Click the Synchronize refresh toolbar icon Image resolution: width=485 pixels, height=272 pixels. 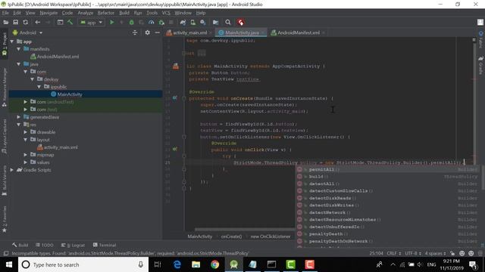pos(25,22)
